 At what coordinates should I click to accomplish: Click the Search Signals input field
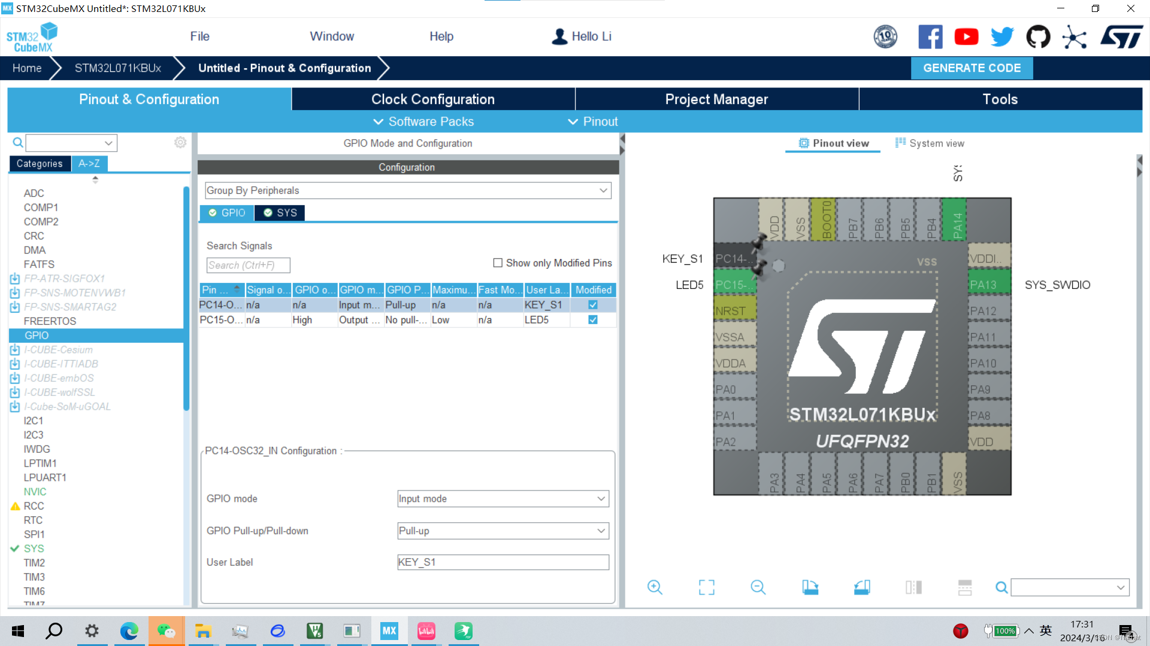pos(248,265)
